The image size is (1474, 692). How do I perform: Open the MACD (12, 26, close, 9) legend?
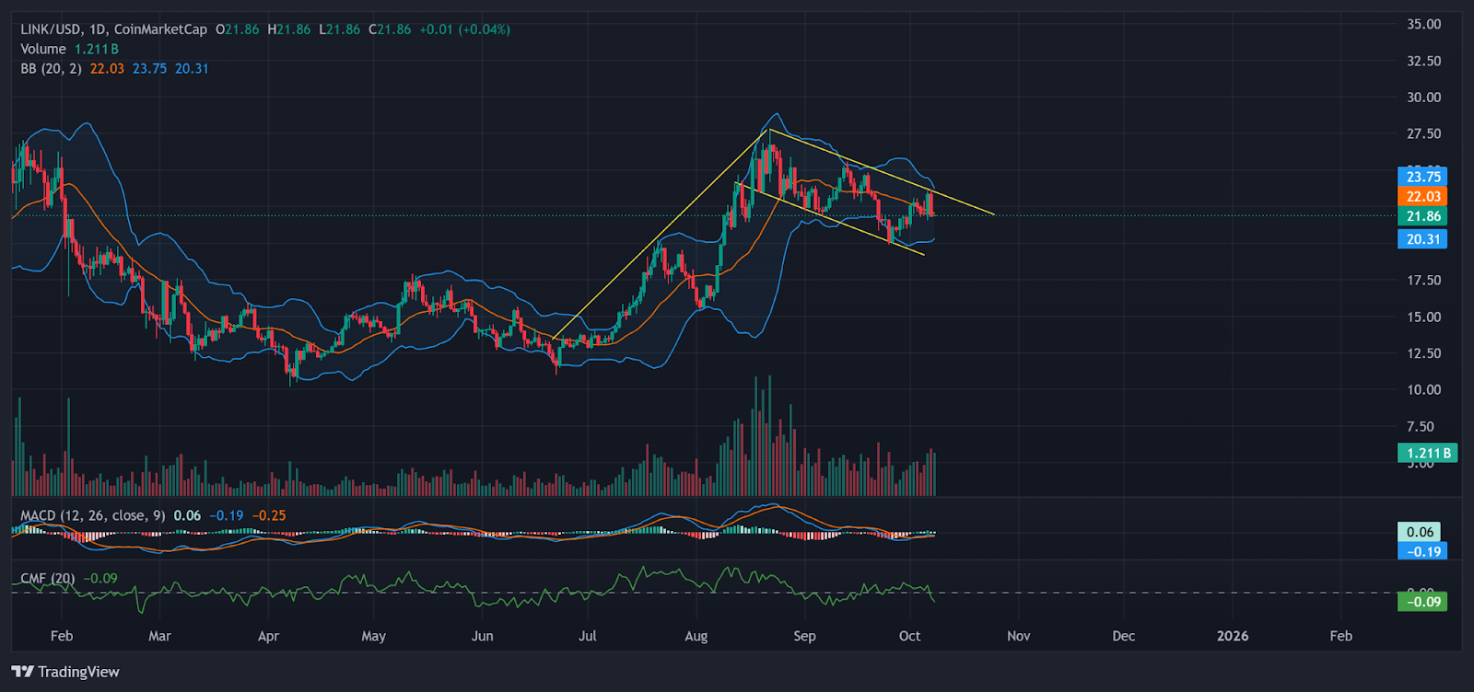(92, 515)
